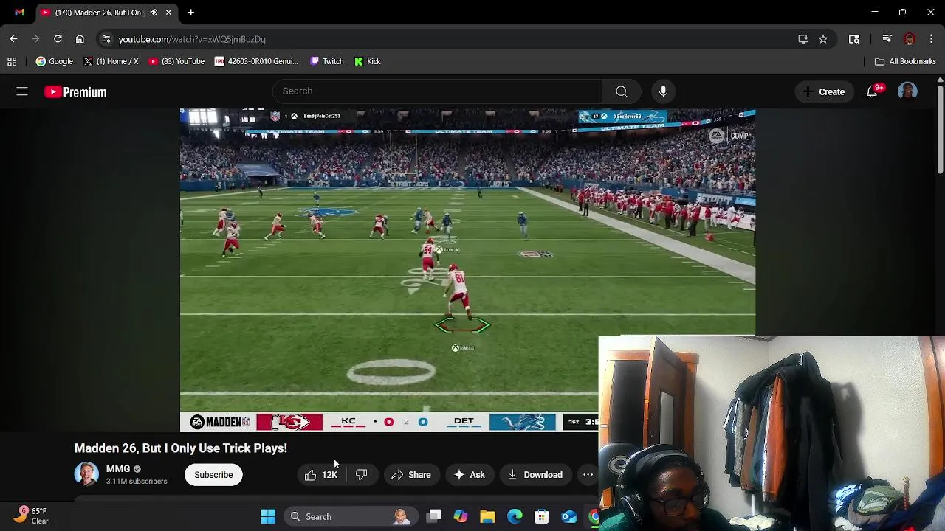This screenshot has height=531, width=945.
Task: Open Google Lens search icon in toolbar
Action: point(854,39)
